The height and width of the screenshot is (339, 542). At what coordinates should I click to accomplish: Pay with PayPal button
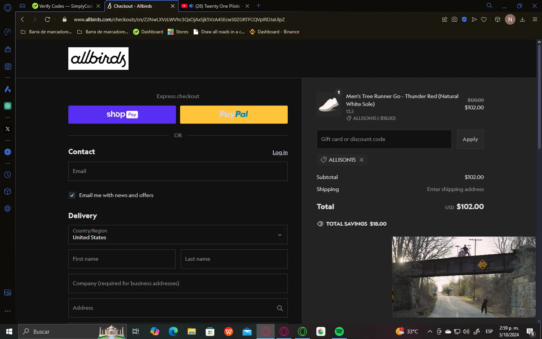234,115
